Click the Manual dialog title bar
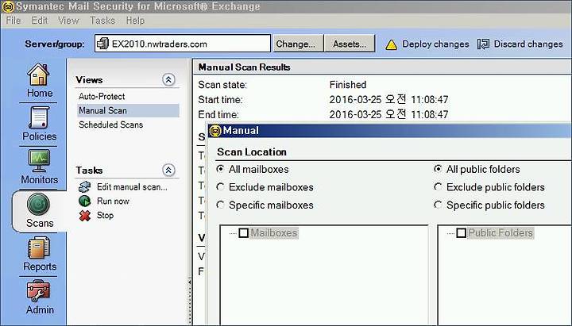Screen dimensions: 572x326 389,130
